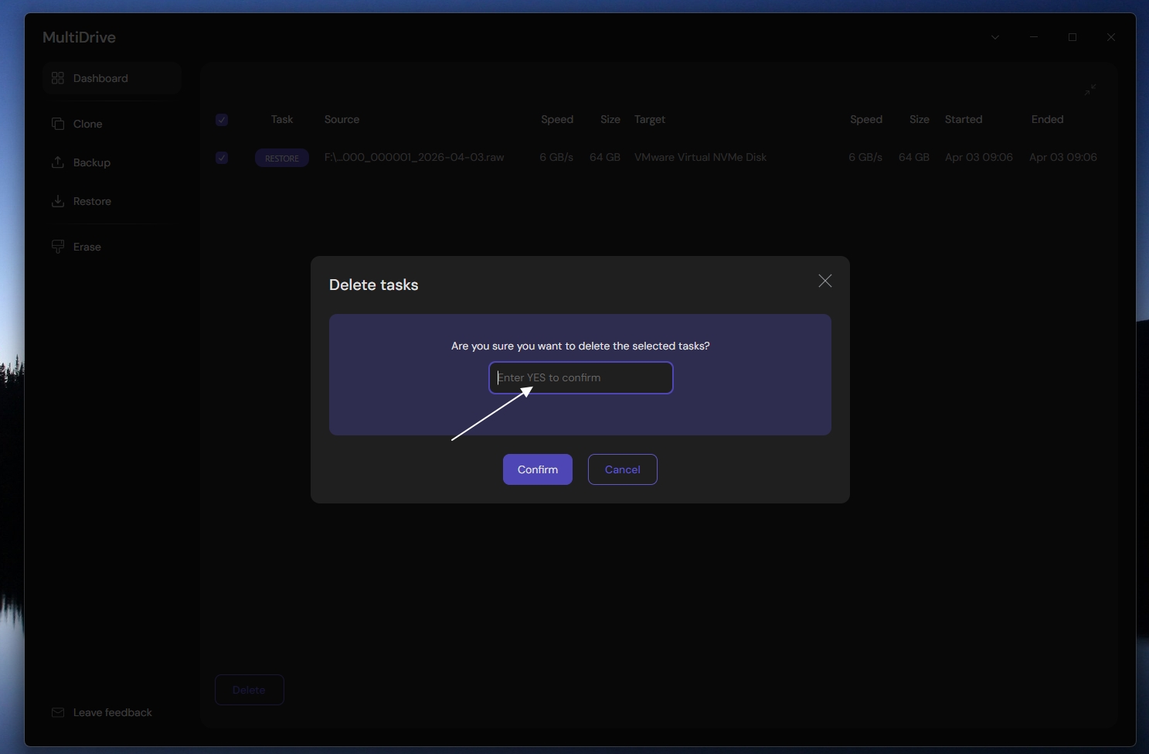The width and height of the screenshot is (1149, 754).
Task: Click the collapse arrows icon above task table
Action: [1090, 90]
